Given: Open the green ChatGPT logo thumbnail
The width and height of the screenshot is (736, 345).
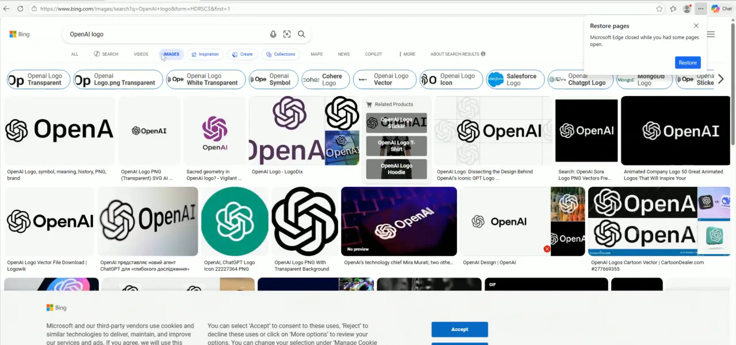Looking at the screenshot, I should 234,221.
